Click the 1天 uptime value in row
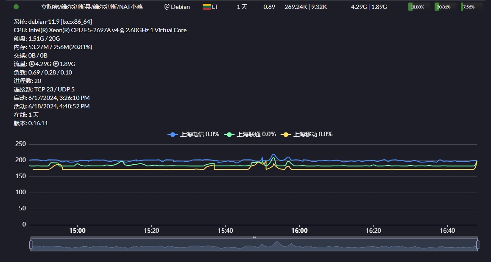Screen dimensions: 491x262 pyautogui.click(x=242, y=7)
